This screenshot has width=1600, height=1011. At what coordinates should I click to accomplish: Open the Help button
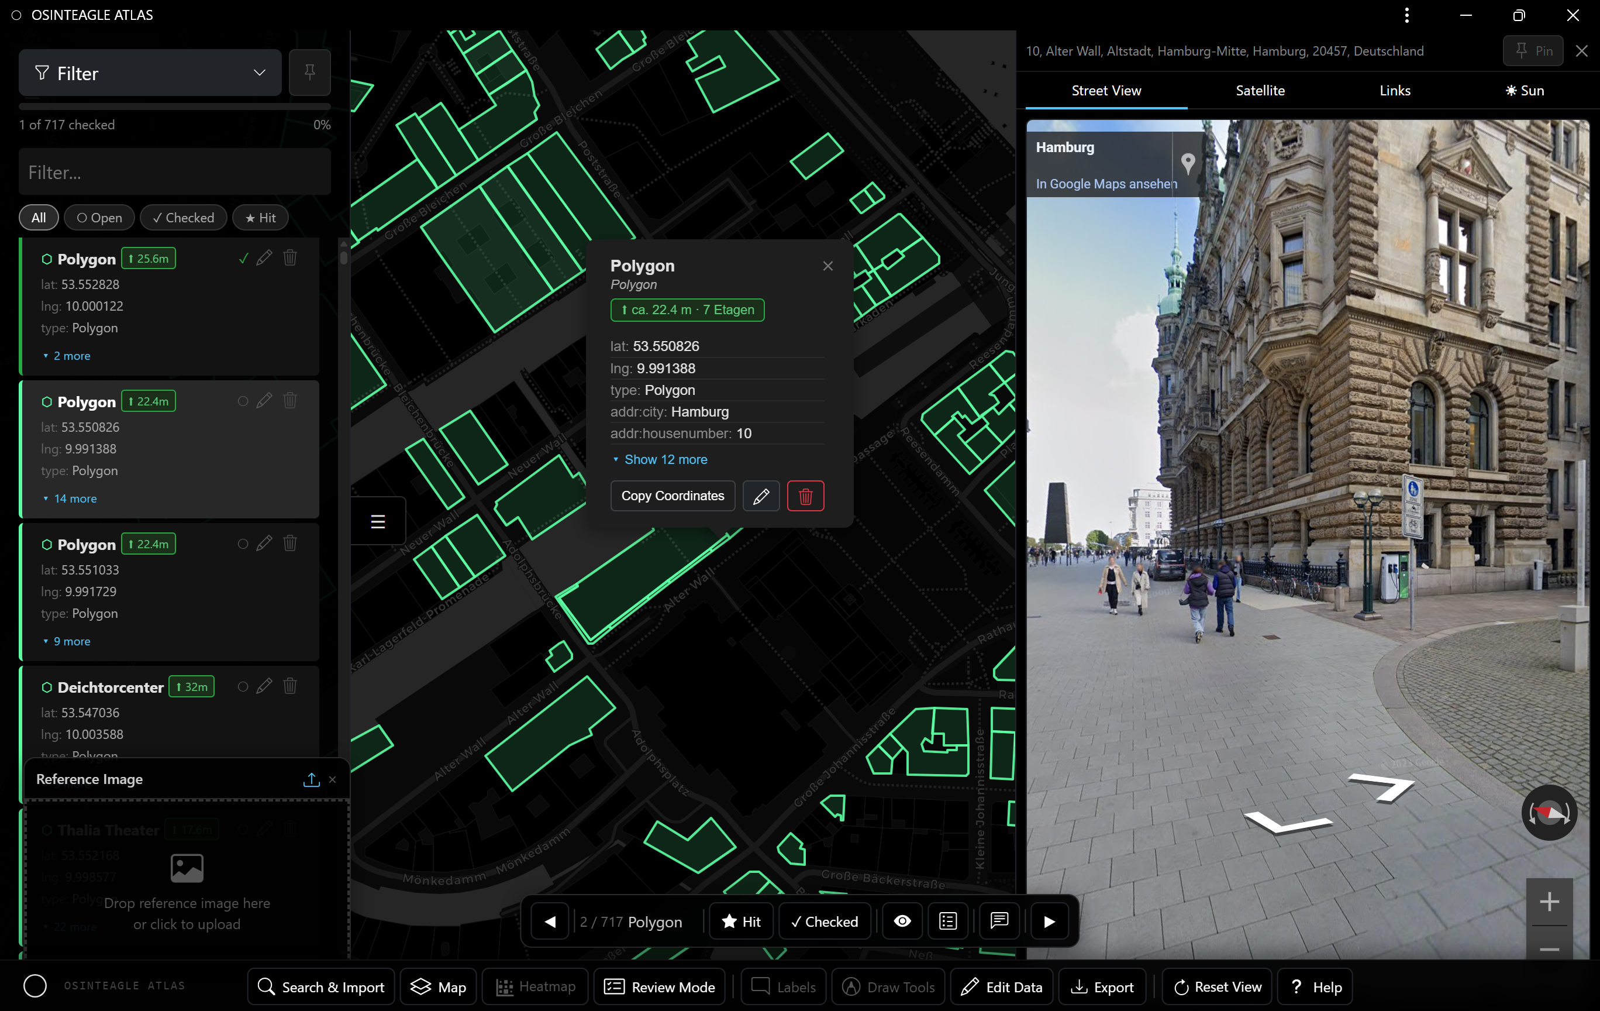1316,987
